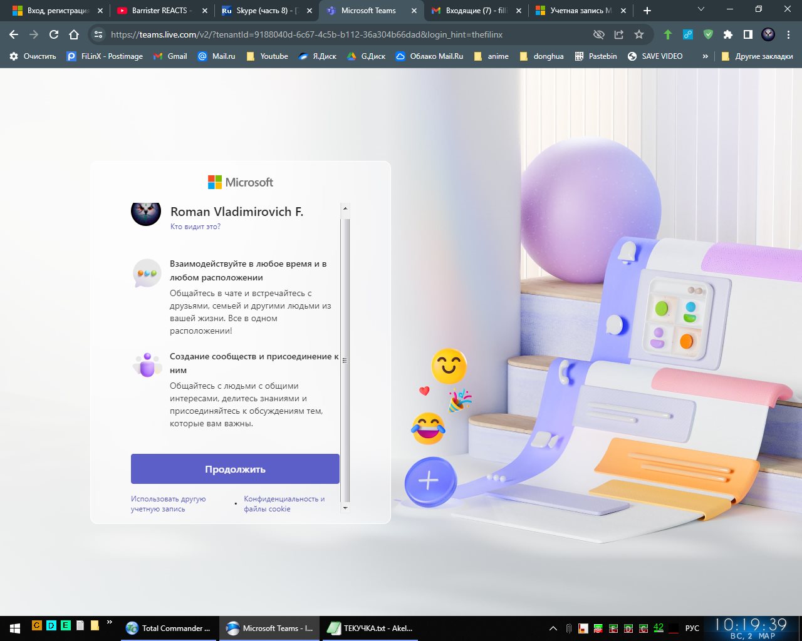The height and width of the screenshot is (641, 802).
Task: Reload the Teams page
Action: point(54,34)
